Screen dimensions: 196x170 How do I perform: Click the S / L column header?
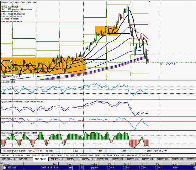point(123,164)
